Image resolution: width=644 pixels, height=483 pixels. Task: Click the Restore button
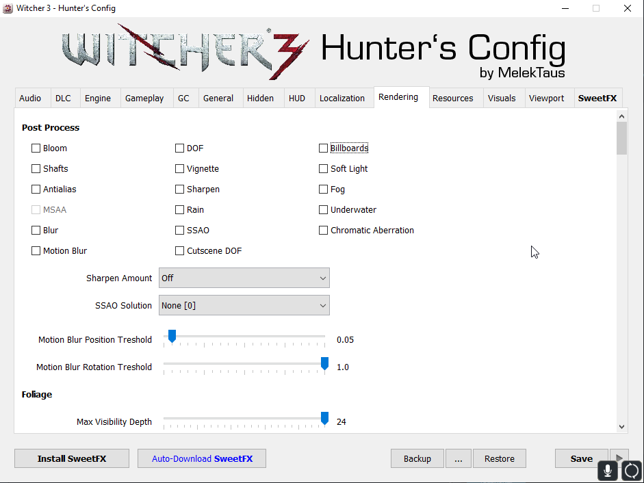pyautogui.click(x=500, y=458)
